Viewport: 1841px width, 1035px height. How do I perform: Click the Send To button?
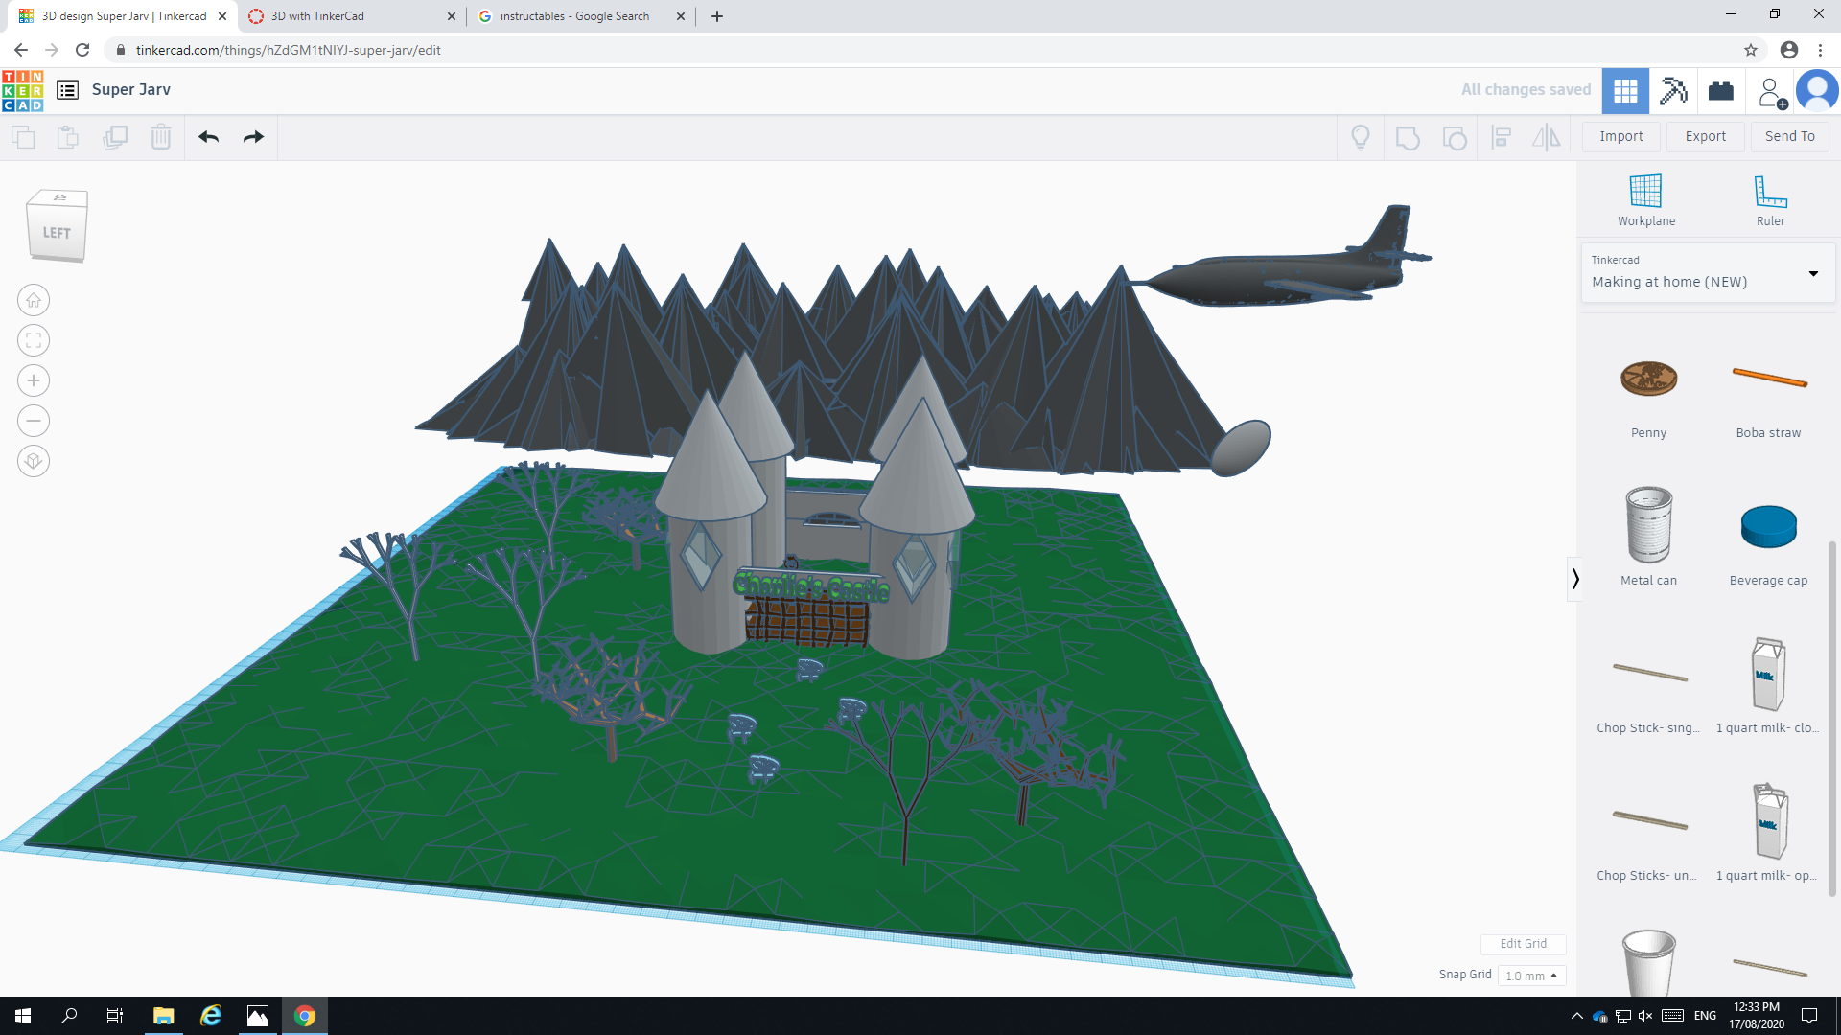click(1789, 136)
